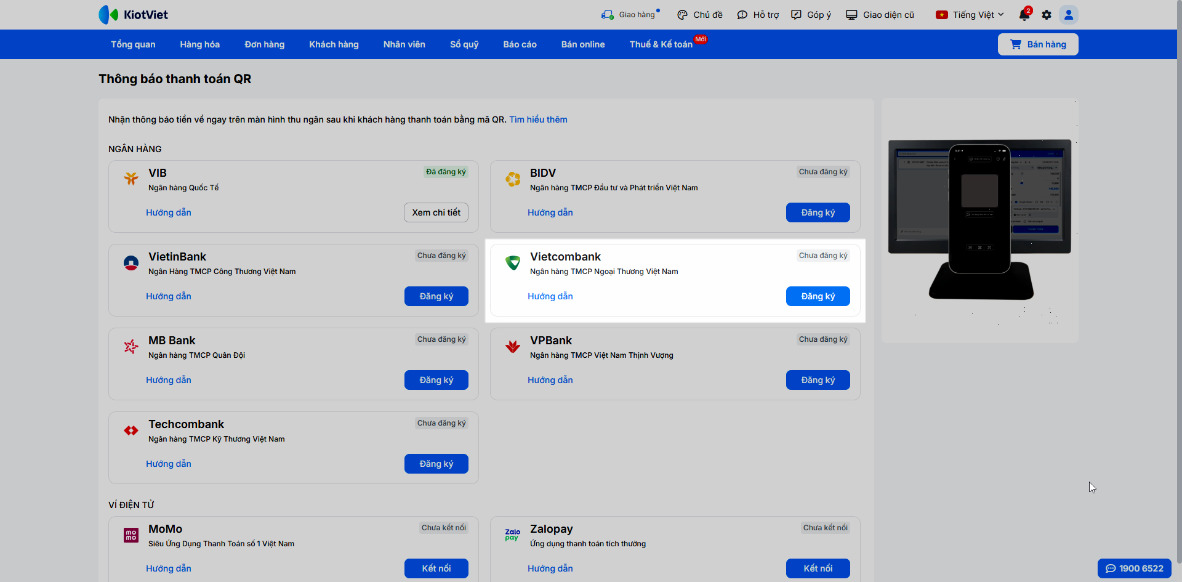
Task: Open the settings gear icon
Action: coord(1047,15)
